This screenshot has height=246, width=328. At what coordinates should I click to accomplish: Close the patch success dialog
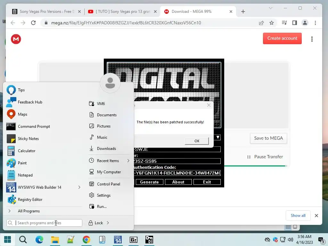click(x=209, y=105)
